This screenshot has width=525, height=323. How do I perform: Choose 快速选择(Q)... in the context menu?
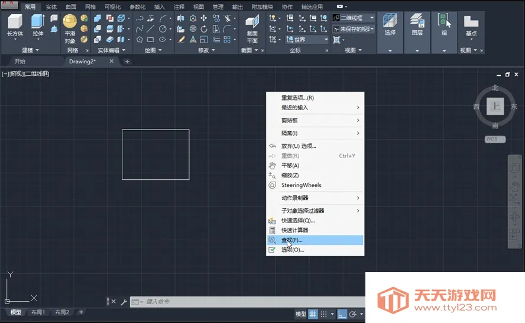[x=315, y=221]
